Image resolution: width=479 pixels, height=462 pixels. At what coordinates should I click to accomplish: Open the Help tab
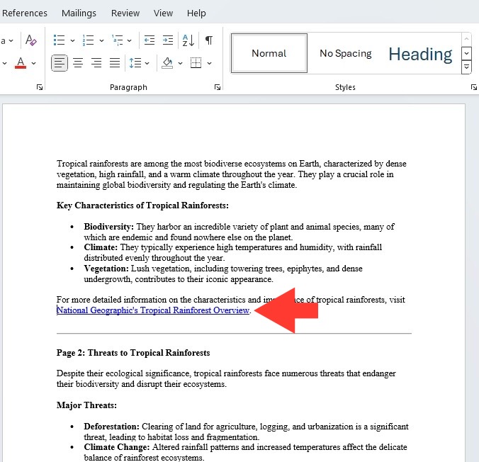(x=196, y=13)
